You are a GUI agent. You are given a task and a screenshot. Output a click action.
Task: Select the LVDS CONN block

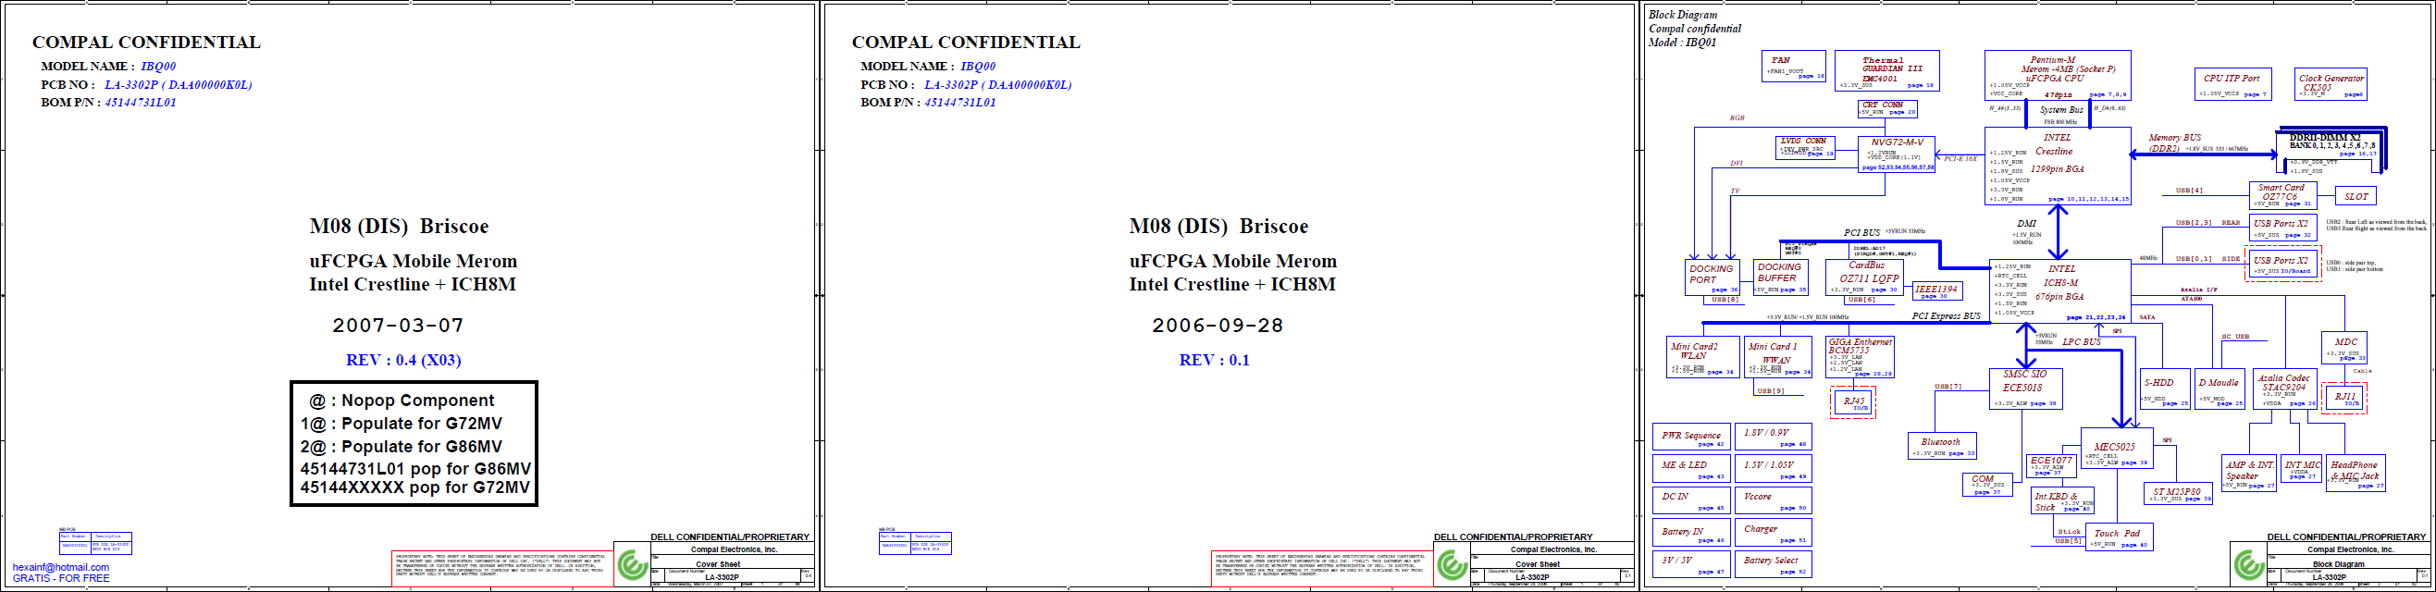tap(1806, 147)
